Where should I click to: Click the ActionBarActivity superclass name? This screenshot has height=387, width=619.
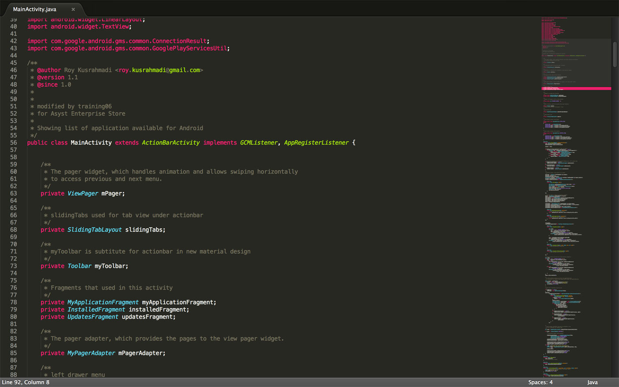click(171, 142)
